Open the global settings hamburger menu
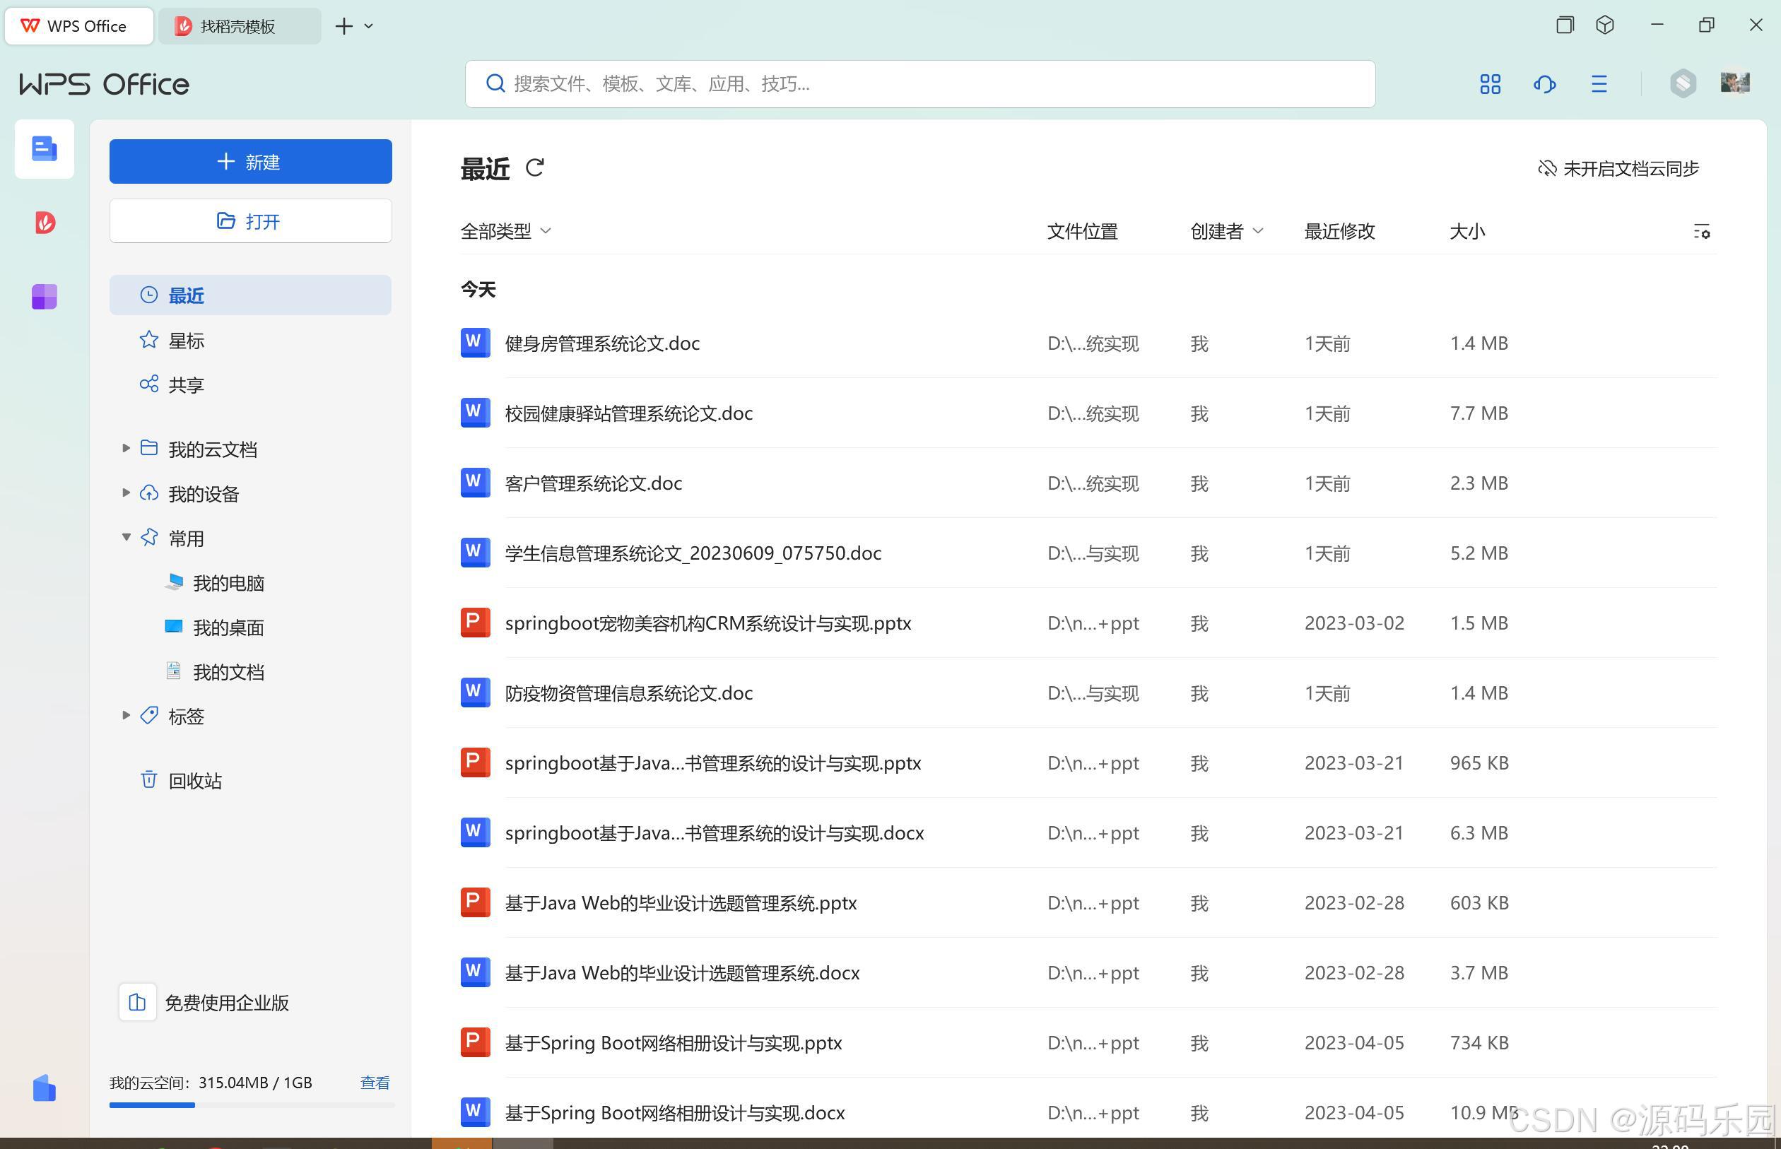Screen dimensions: 1781x1149 tap(1598, 84)
